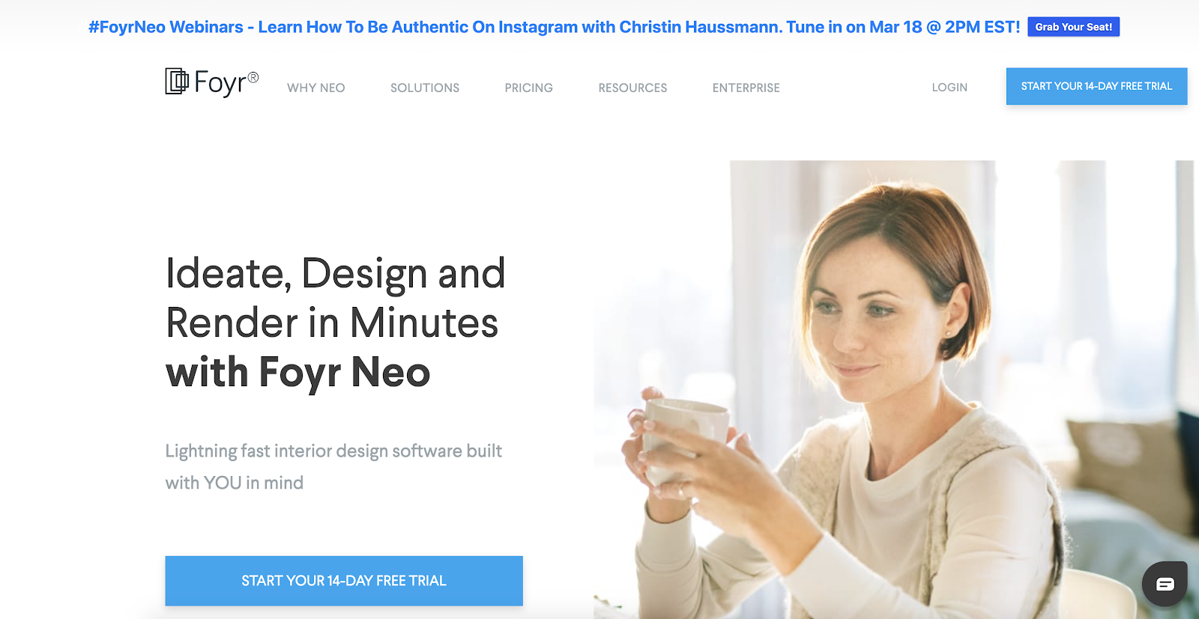The image size is (1199, 619).
Task: Click the 'Render in Minutes' headline line
Action: tap(332, 323)
